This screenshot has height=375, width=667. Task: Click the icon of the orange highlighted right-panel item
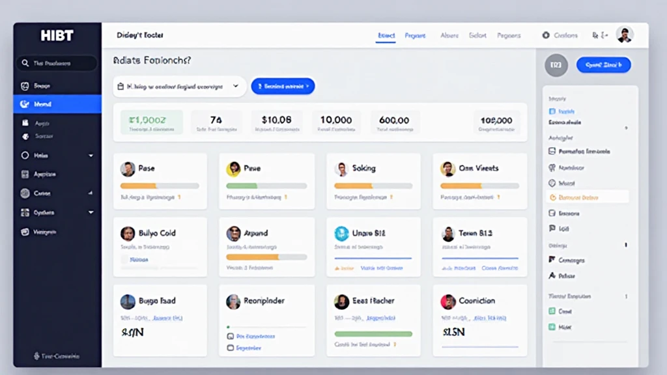[x=552, y=197]
